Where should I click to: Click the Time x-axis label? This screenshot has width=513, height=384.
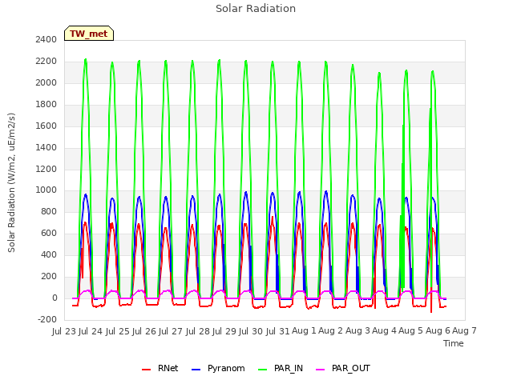pyautogui.click(x=454, y=343)
